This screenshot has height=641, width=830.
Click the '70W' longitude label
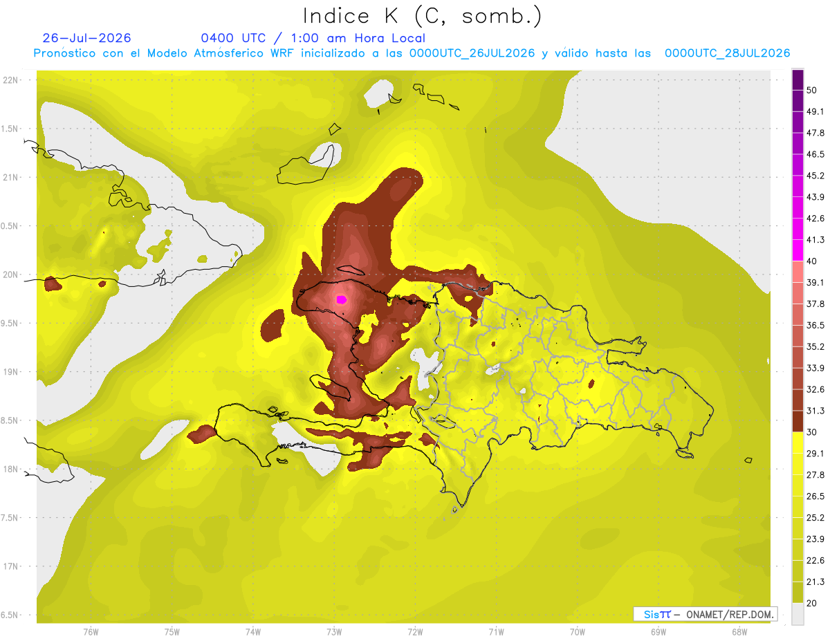(578, 631)
